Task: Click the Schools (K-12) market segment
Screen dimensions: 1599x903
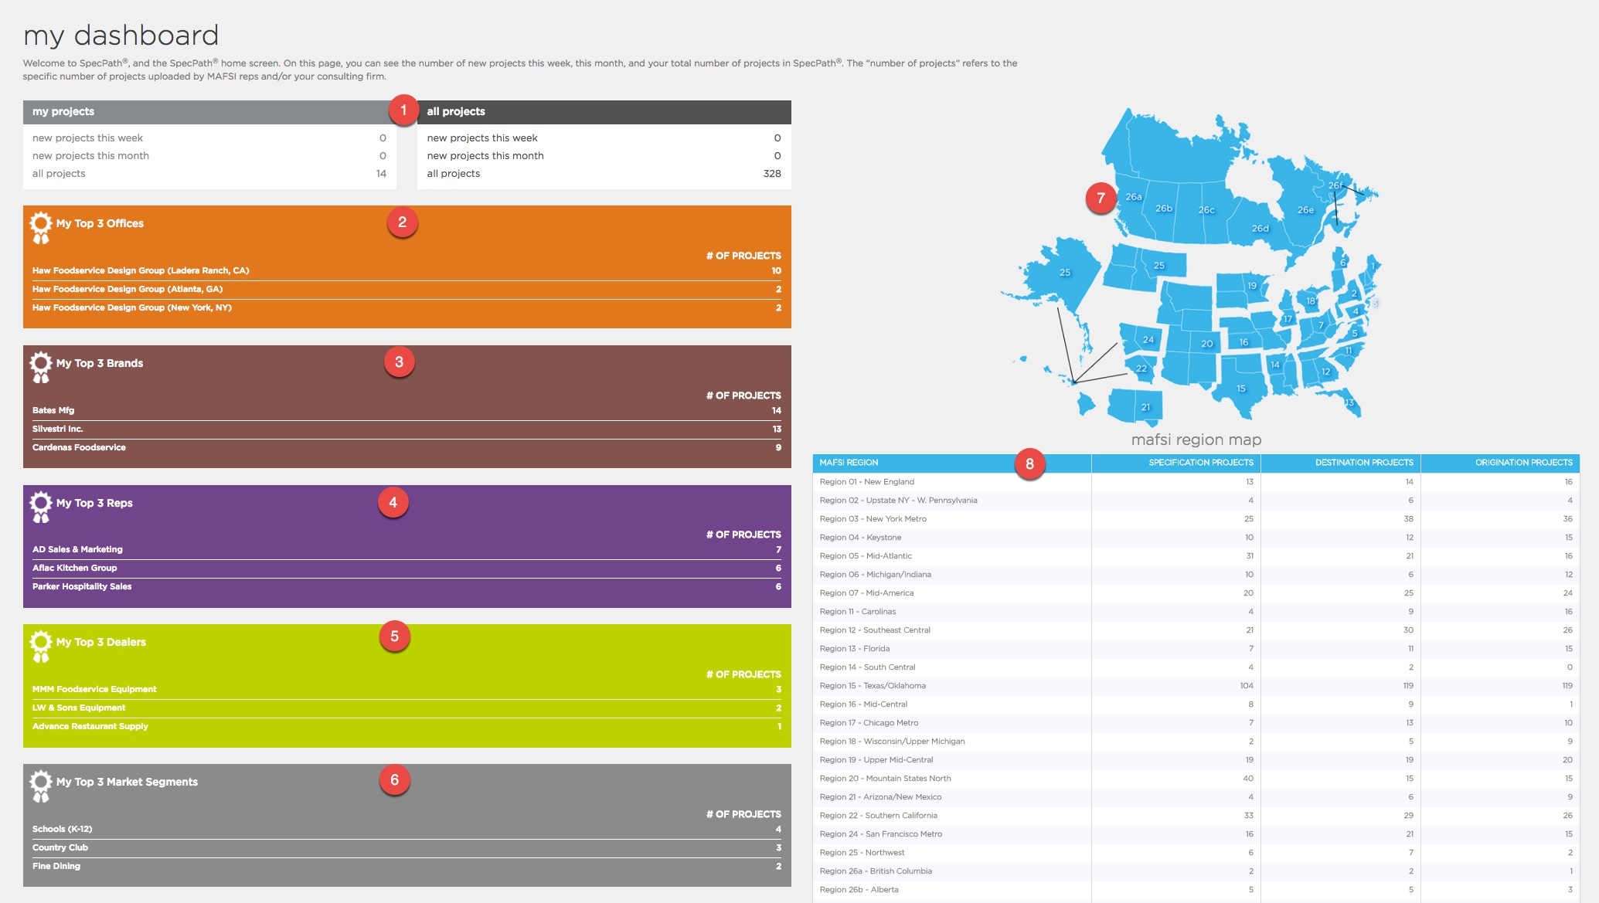Action: point(62,830)
